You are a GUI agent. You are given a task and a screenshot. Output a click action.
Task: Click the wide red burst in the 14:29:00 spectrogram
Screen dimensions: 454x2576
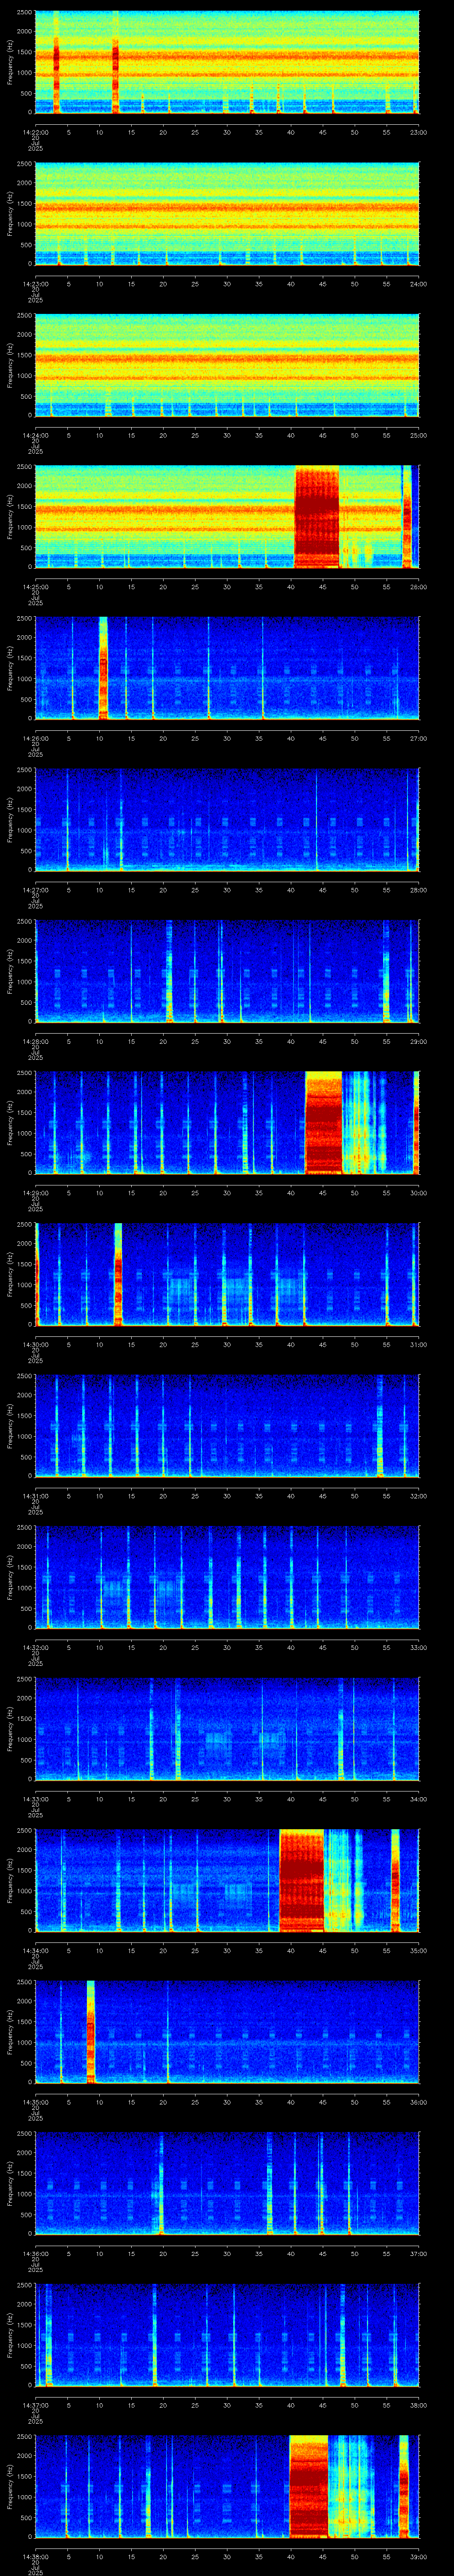[x=323, y=1123]
